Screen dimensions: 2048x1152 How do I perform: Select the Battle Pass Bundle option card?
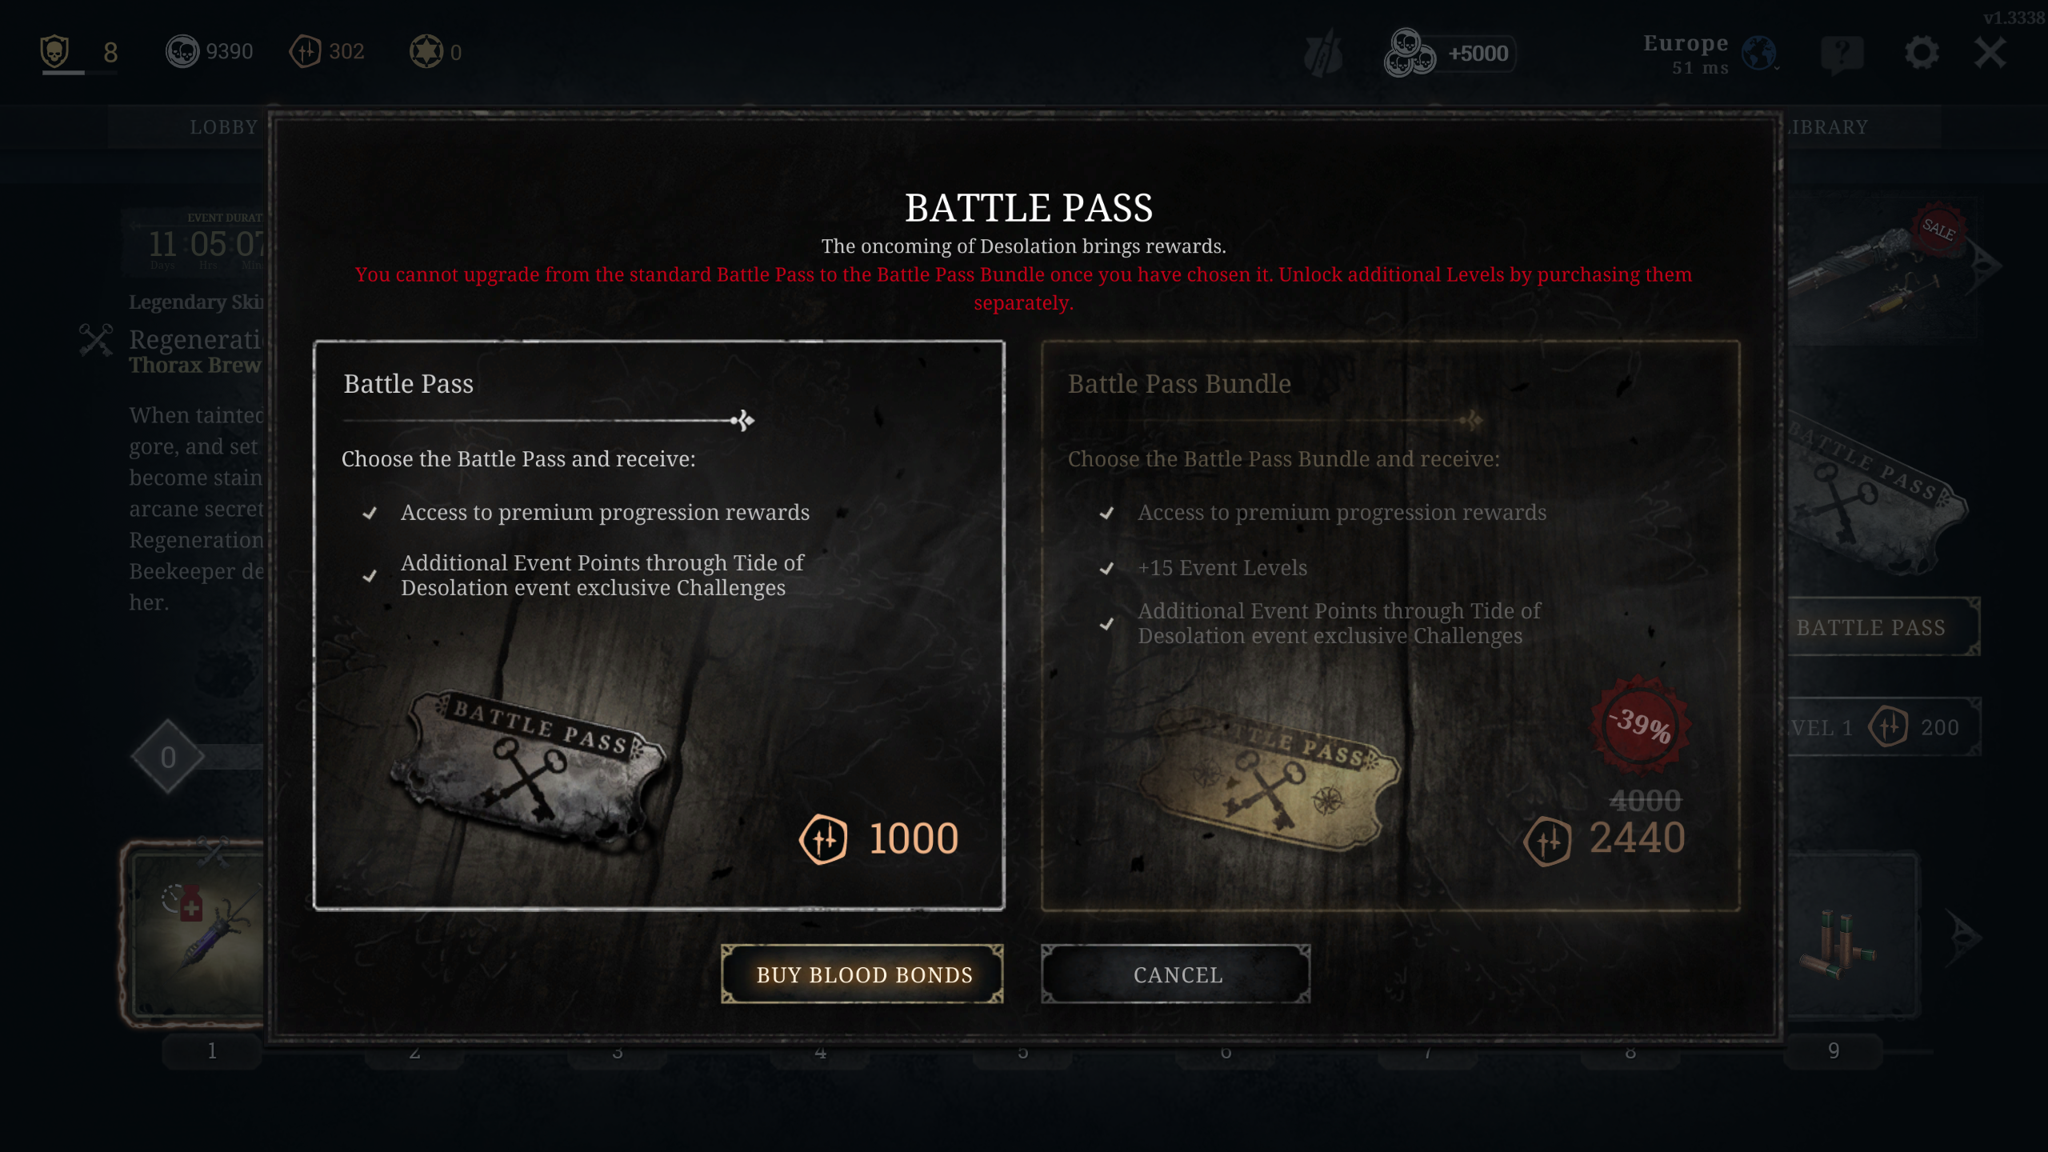(x=1390, y=625)
